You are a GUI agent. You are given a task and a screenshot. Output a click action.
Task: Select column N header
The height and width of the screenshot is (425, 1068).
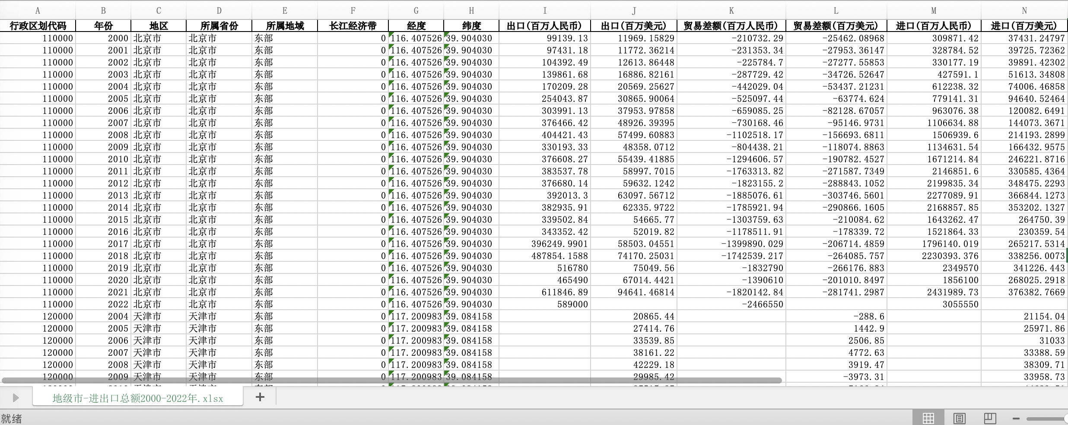tap(1024, 11)
